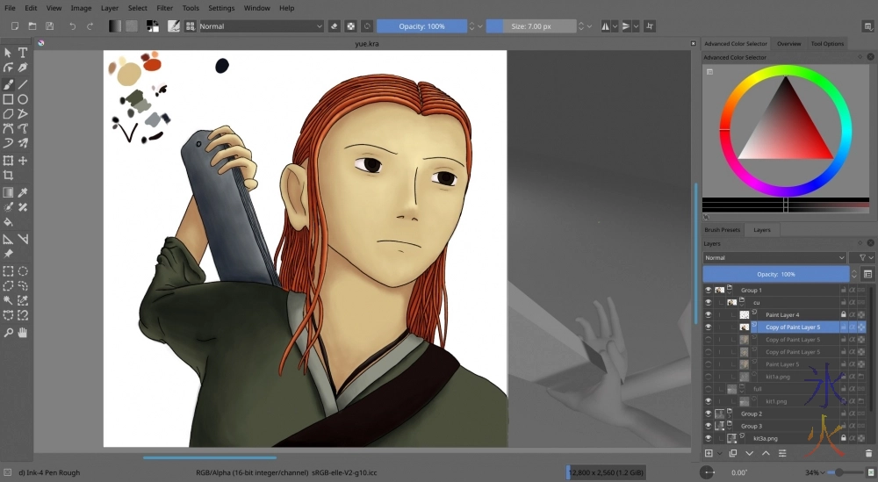Hide the Paint Layer 4 layer
The width and height of the screenshot is (878, 482).
coord(709,314)
